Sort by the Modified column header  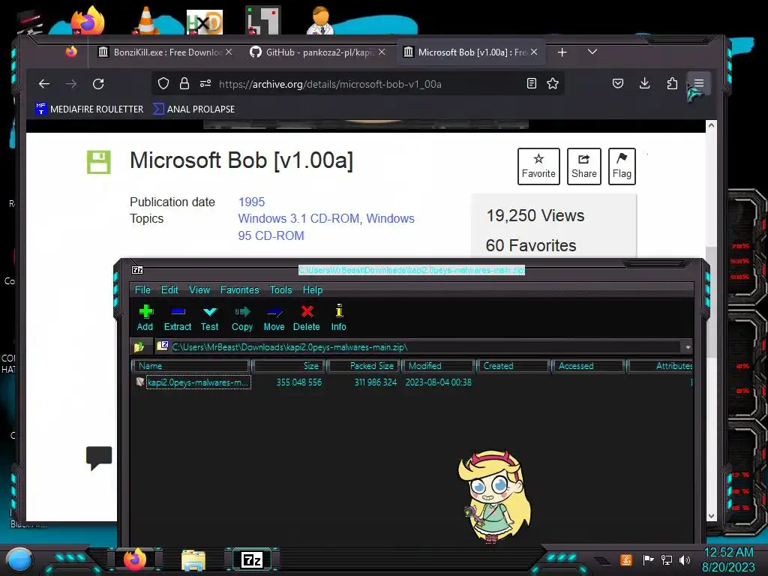click(x=439, y=366)
